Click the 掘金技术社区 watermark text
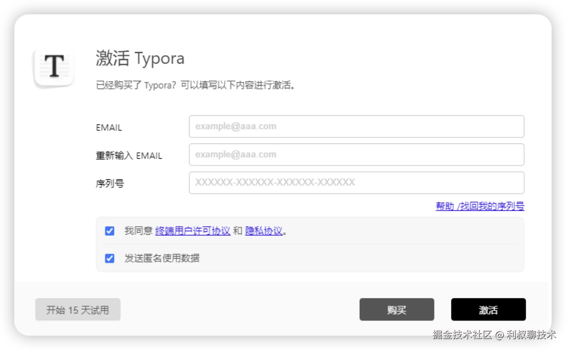This screenshot has height=350, width=566. (494, 335)
